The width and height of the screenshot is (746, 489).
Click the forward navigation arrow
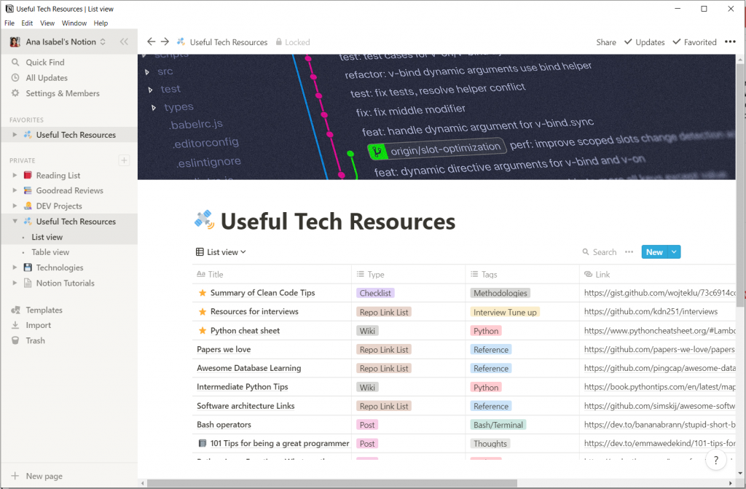pos(165,42)
